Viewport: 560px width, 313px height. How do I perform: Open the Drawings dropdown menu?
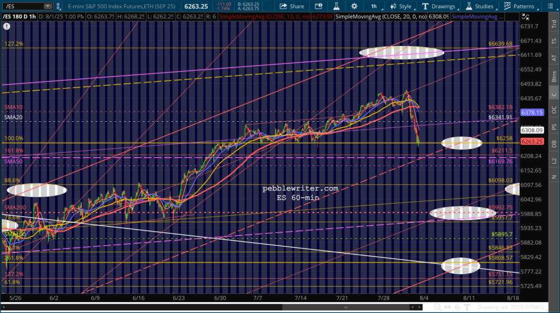tap(439, 6)
